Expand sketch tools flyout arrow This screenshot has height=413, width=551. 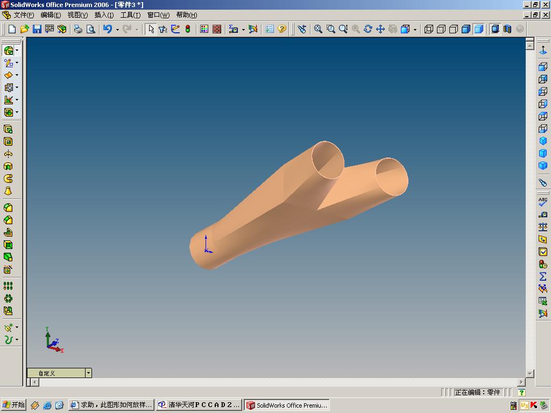point(17,63)
